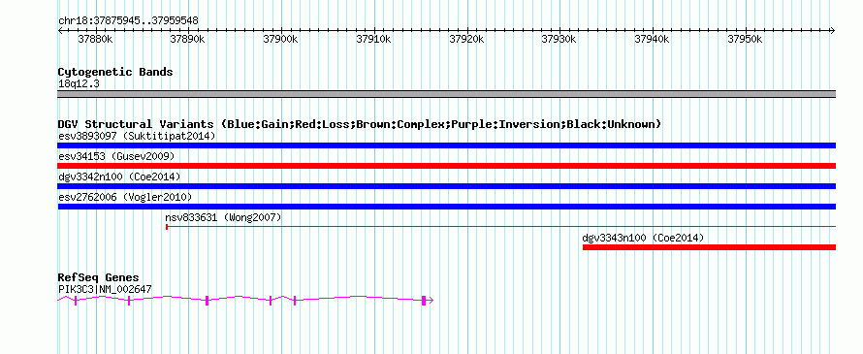Click the PIK3C3|NM_002647 gene label
The image size is (863, 354).
coord(105,289)
